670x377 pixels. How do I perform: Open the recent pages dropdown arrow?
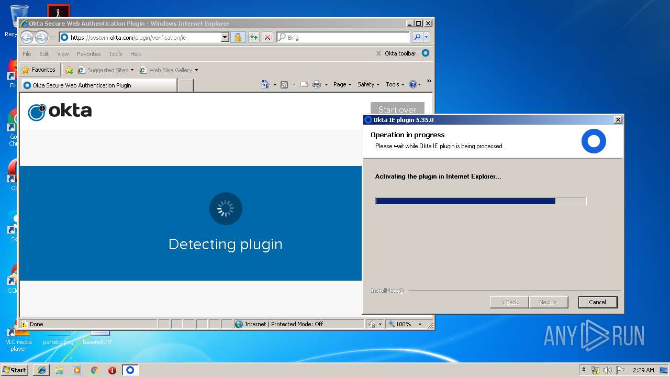(53, 38)
